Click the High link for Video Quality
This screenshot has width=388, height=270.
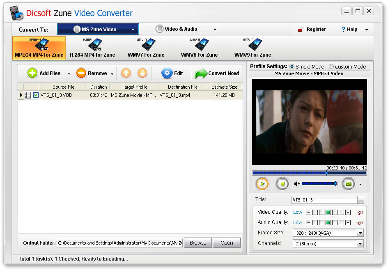358,213
